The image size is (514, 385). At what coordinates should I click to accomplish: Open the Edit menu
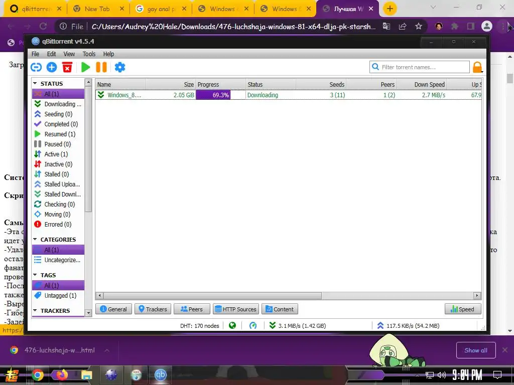[51, 54]
